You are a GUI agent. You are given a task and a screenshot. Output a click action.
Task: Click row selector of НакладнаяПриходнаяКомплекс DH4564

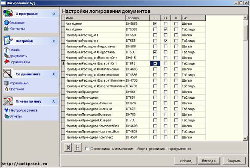click(63, 137)
